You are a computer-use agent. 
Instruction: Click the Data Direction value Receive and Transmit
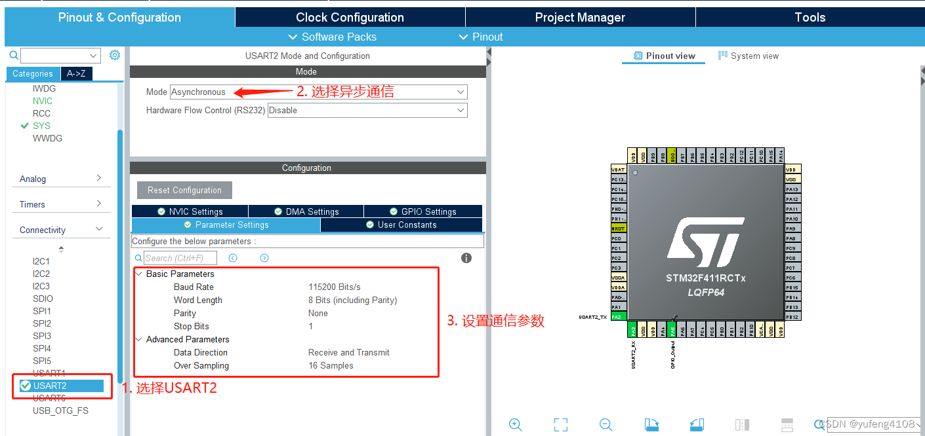[349, 352]
